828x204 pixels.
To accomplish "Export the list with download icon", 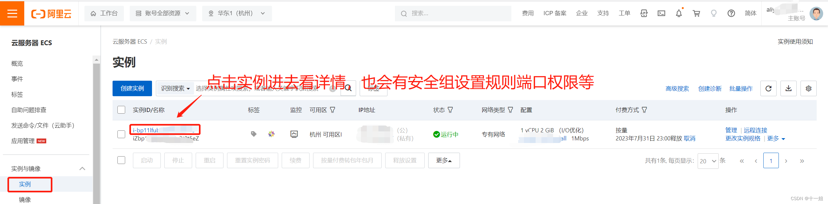I will click(789, 88).
